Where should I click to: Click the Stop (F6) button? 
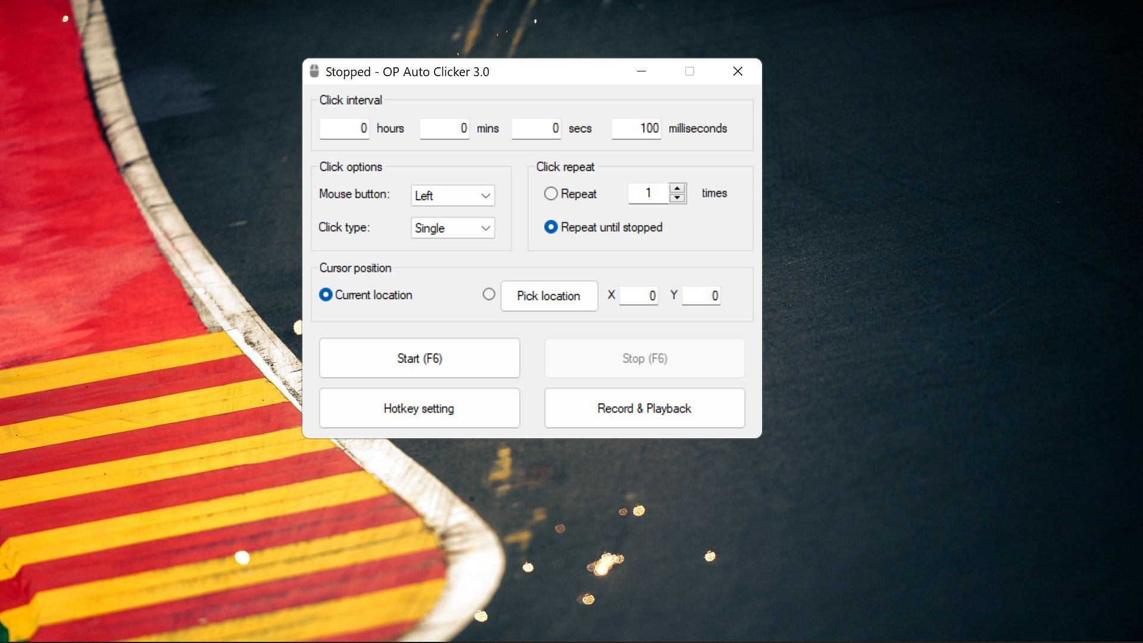click(644, 358)
